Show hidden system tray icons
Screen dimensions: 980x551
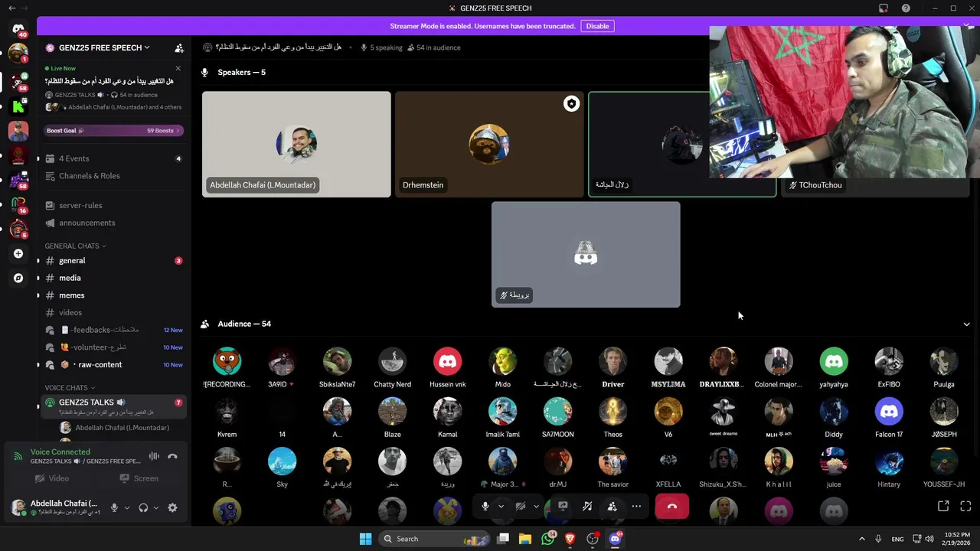pyautogui.click(x=861, y=539)
